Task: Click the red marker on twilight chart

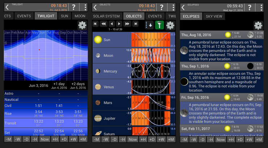Action: tap(39, 50)
